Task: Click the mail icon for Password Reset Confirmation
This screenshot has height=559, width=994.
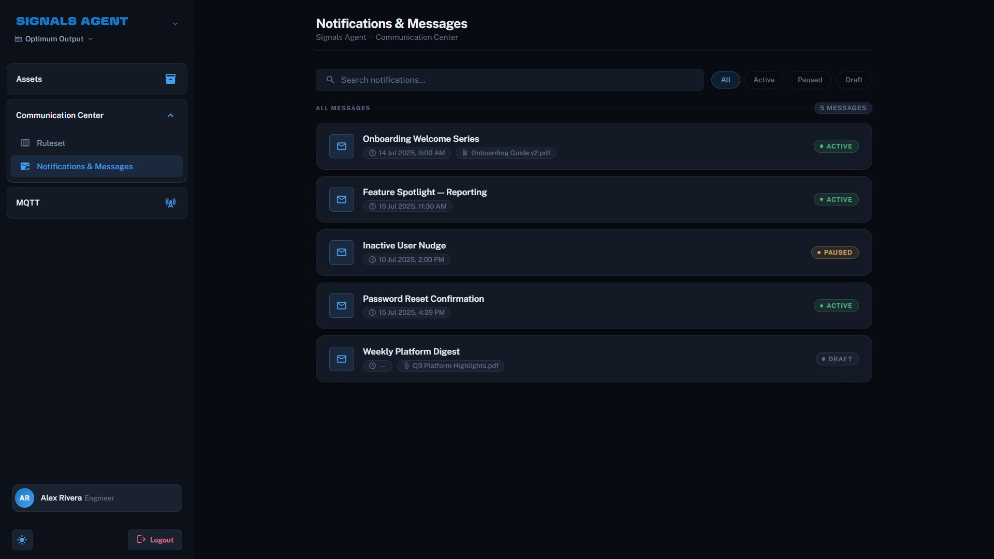Action: tap(342, 306)
